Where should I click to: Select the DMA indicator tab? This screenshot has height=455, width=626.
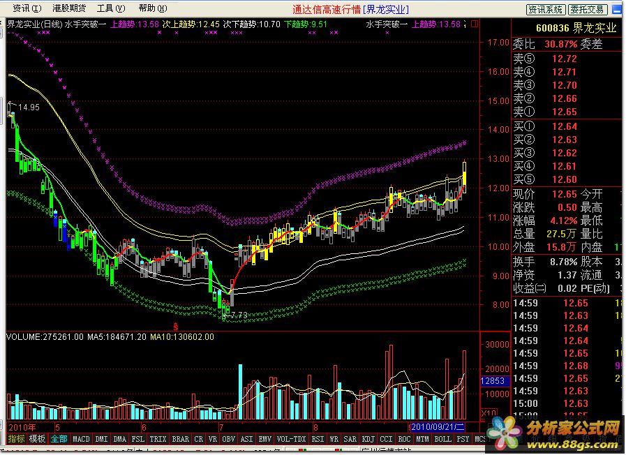click(120, 439)
